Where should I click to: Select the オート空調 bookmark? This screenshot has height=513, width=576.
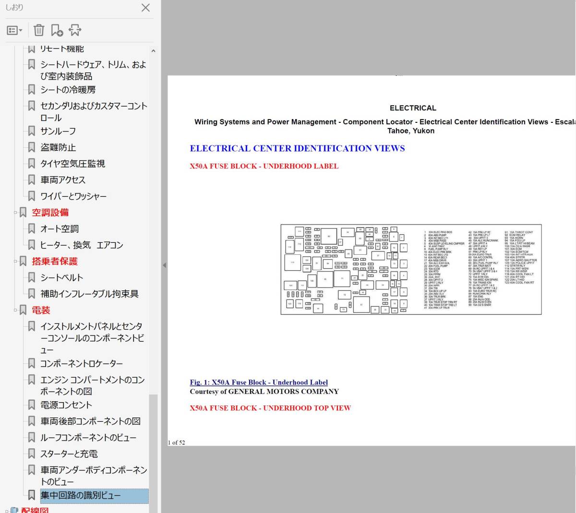pos(60,229)
